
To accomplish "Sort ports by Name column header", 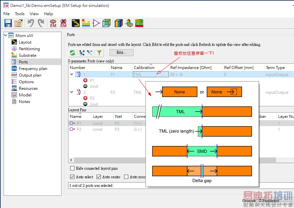I will pyautogui.click(x=121, y=67).
